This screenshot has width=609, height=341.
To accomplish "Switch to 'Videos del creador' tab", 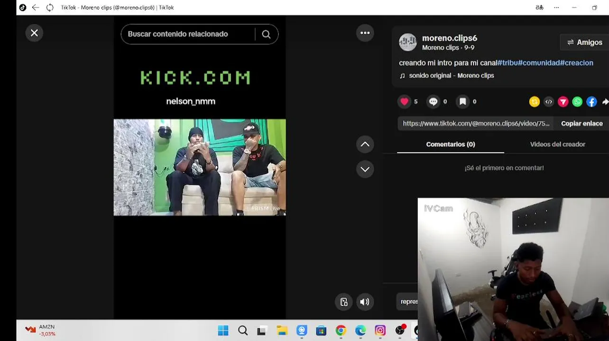I will [557, 144].
